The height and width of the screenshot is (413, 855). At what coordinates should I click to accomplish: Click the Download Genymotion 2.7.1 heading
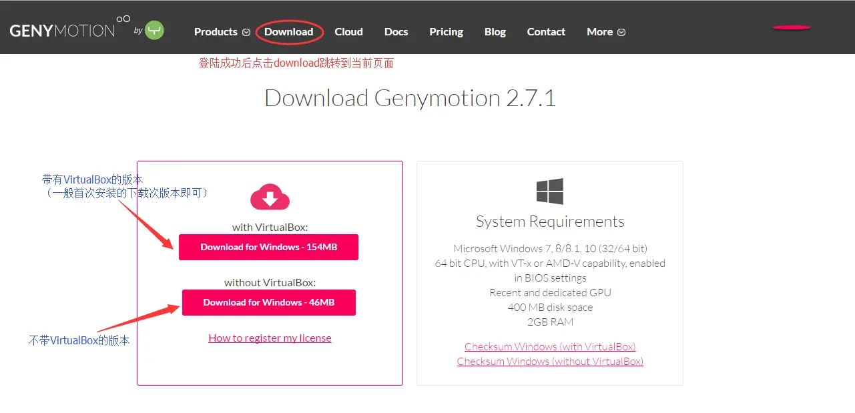[x=410, y=98]
